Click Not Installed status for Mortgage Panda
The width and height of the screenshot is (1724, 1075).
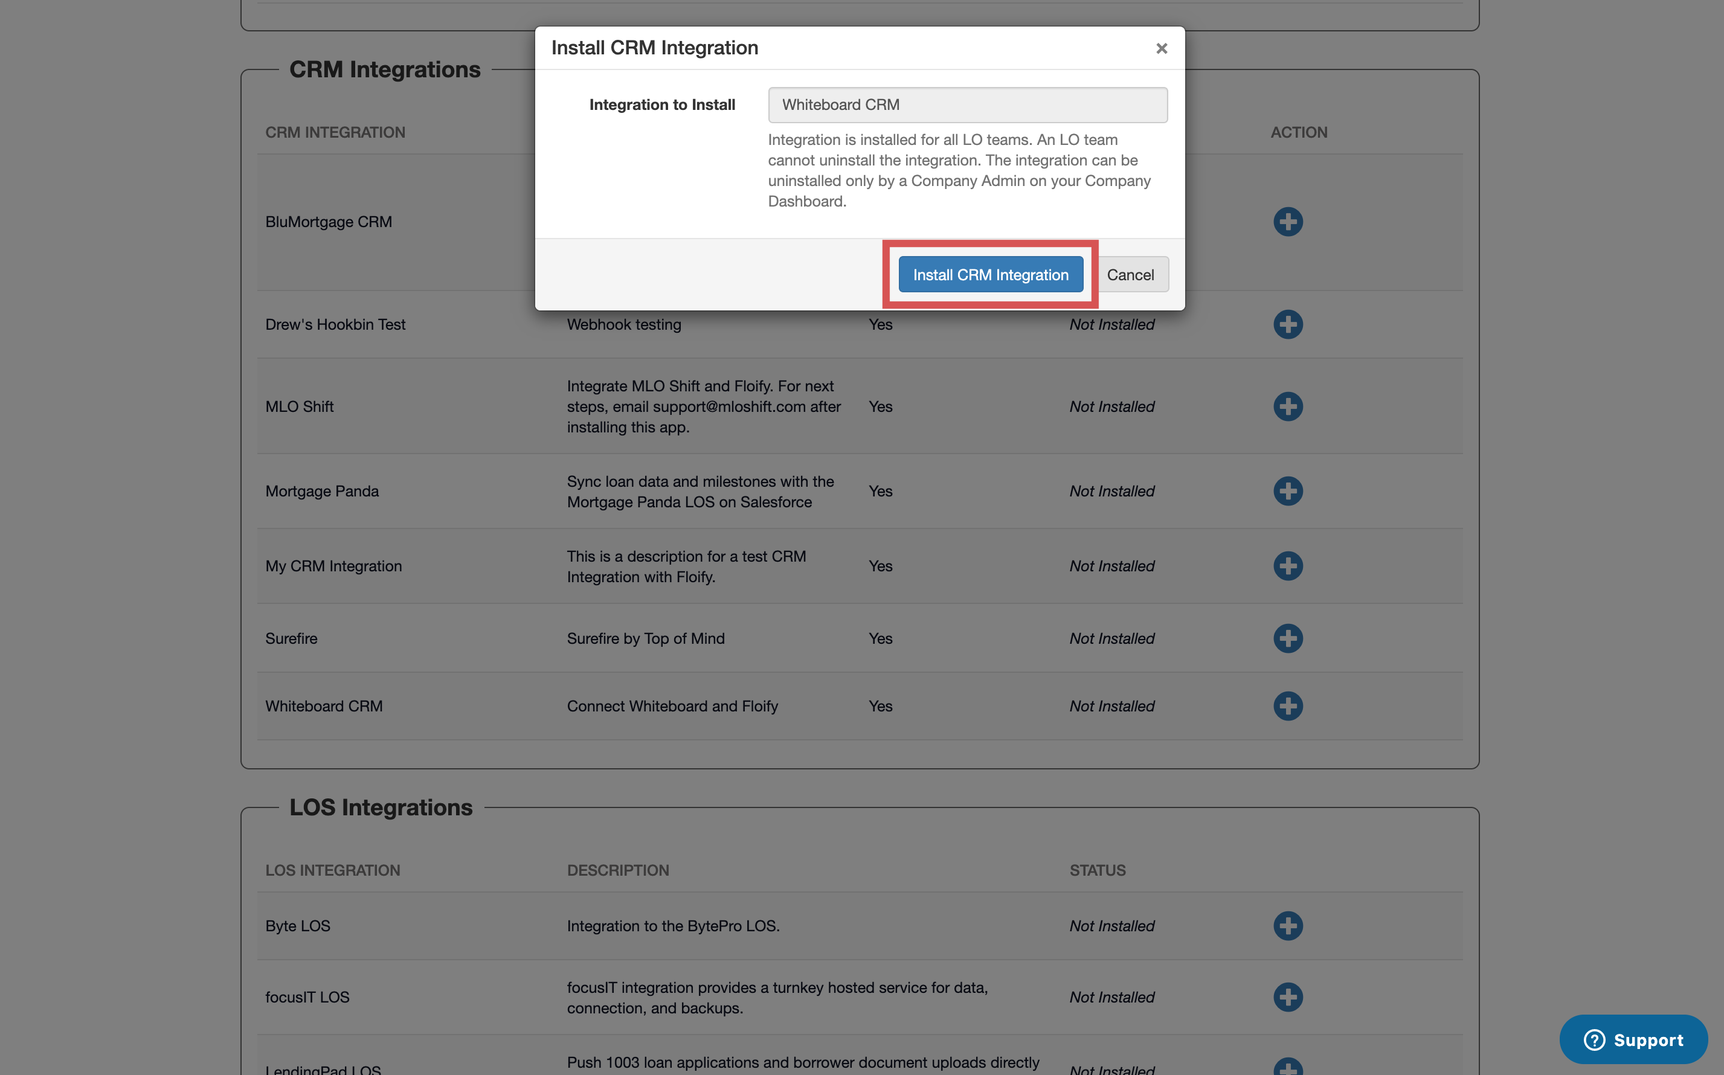[x=1112, y=491]
